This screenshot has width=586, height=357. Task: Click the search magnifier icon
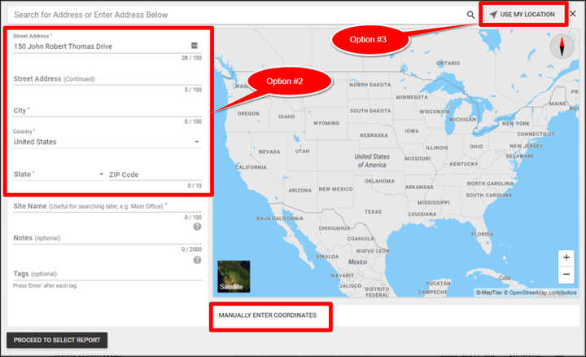470,15
